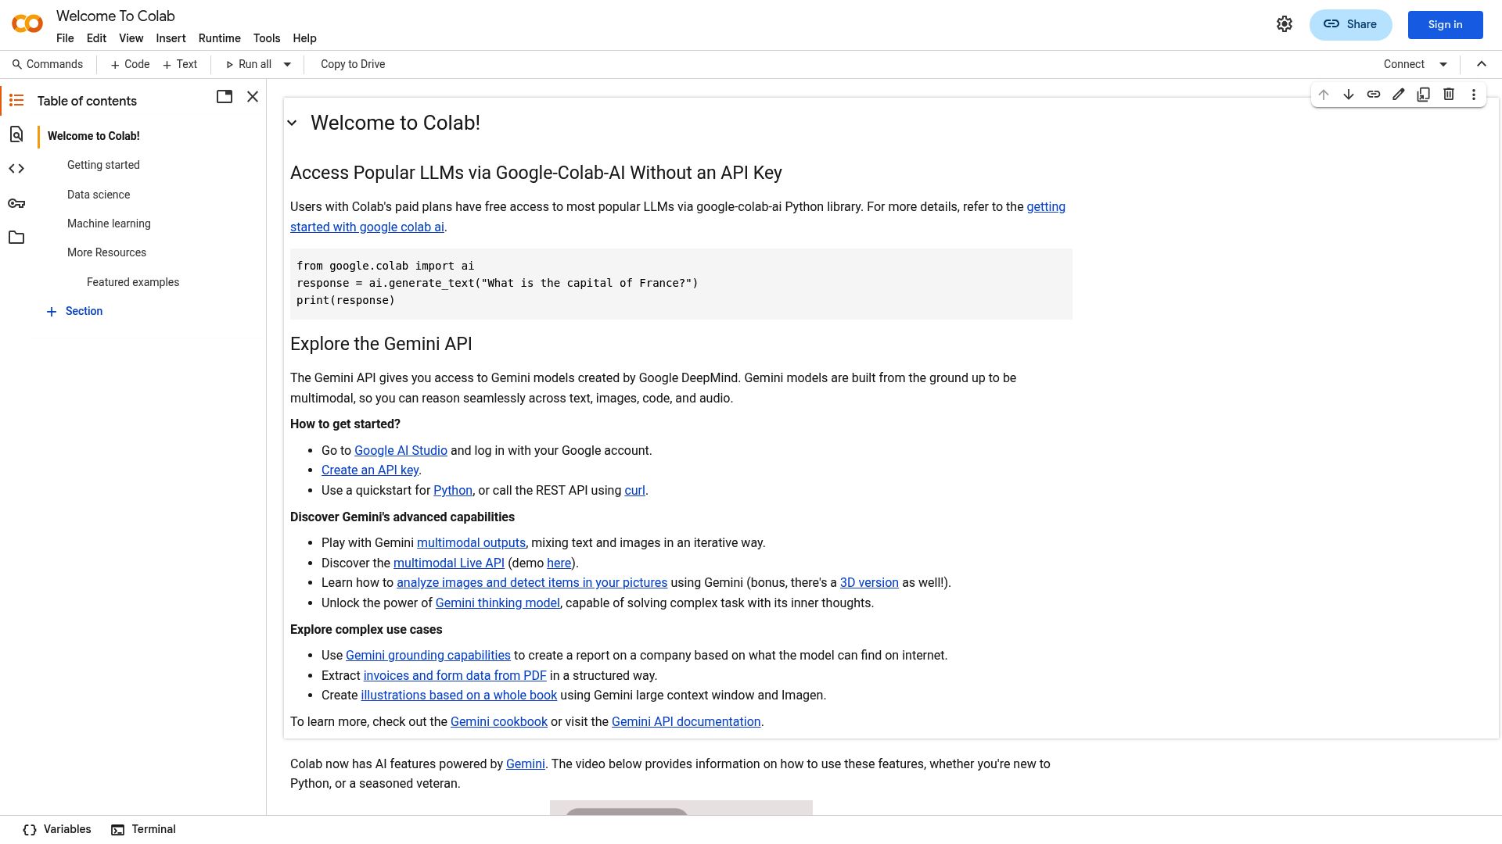This screenshot has width=1502, height=844.
Task: Open the Edit menu
Action: 96,38
